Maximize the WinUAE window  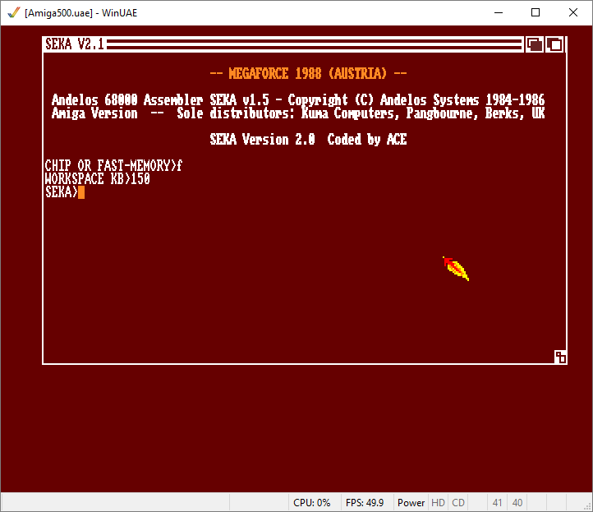click(x=536, y=12)
